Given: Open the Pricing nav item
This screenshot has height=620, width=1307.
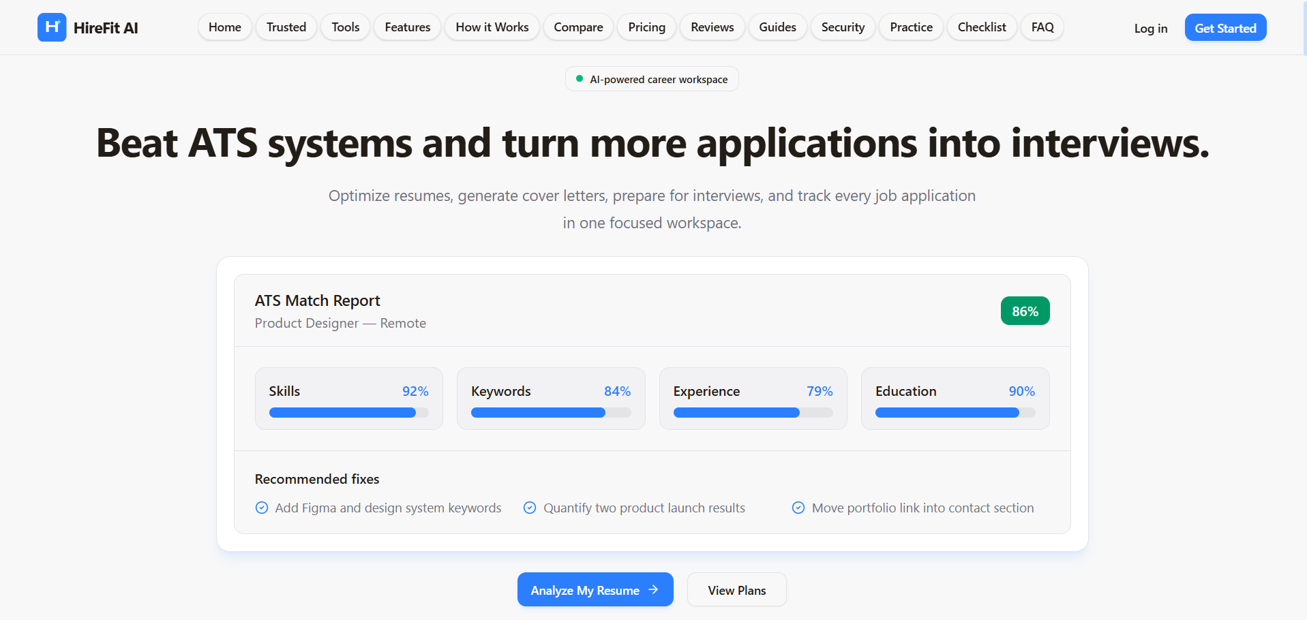Looking at the screenshot, I should pos(647,27).
